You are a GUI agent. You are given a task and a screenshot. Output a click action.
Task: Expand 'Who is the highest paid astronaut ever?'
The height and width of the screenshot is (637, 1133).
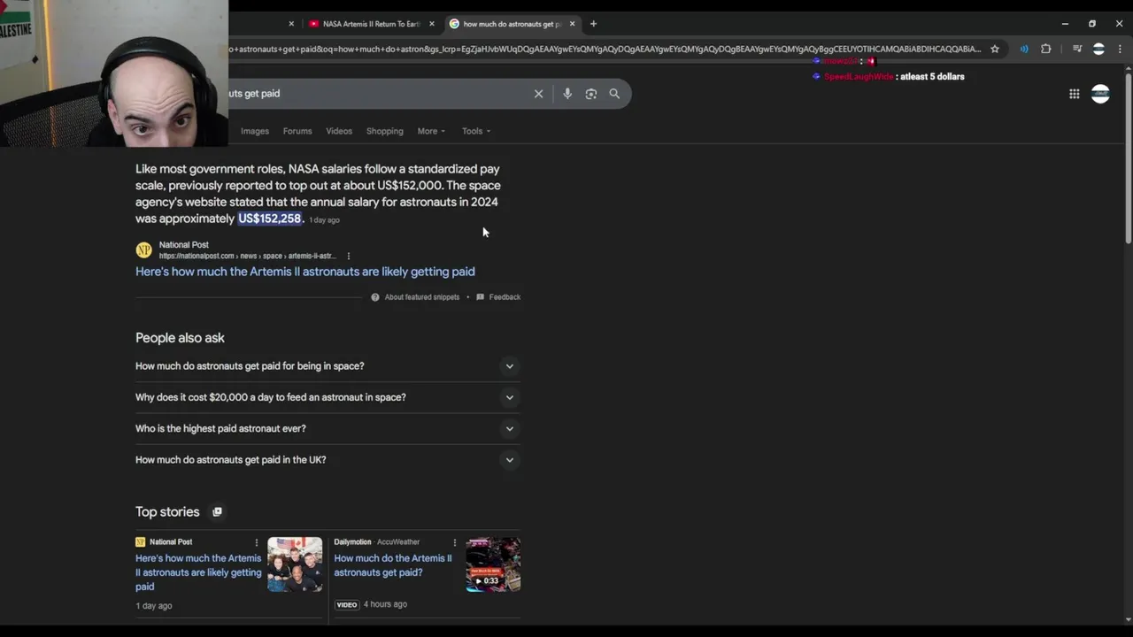pos(328,428)
